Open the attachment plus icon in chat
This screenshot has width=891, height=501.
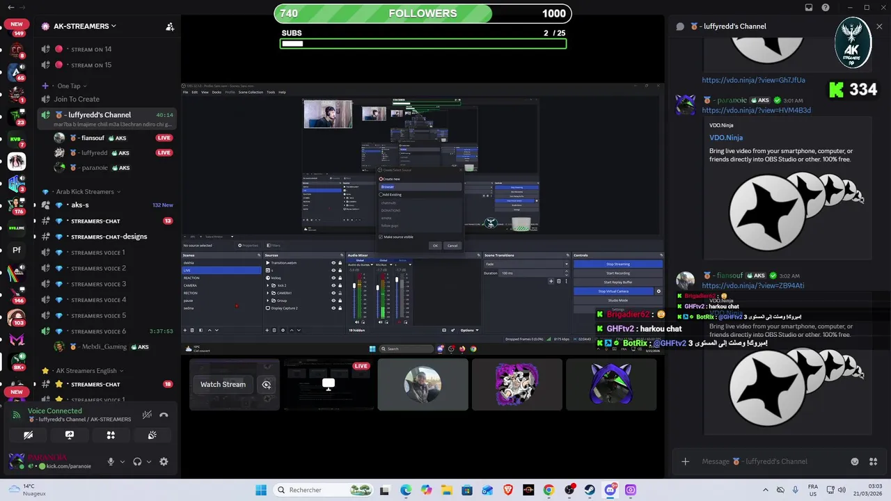(x=686, y=461)
